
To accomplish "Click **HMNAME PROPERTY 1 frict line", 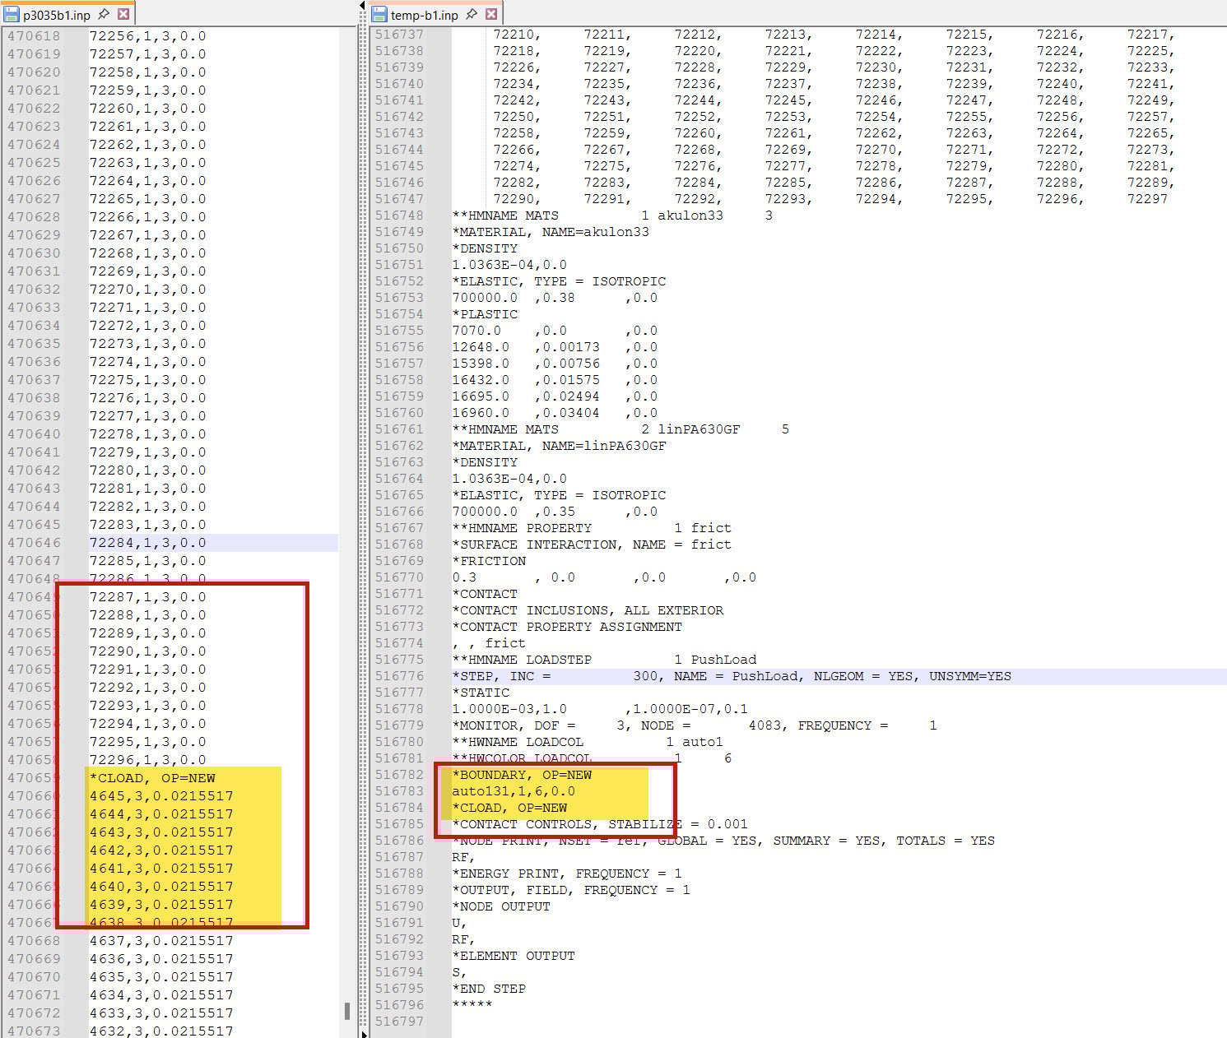I will 592,528.
